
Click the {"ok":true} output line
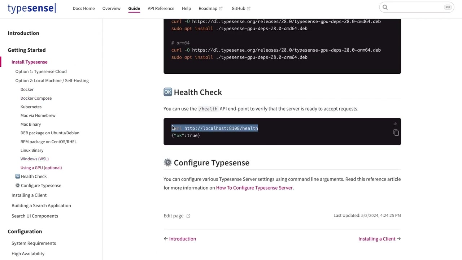pos(186,135)
